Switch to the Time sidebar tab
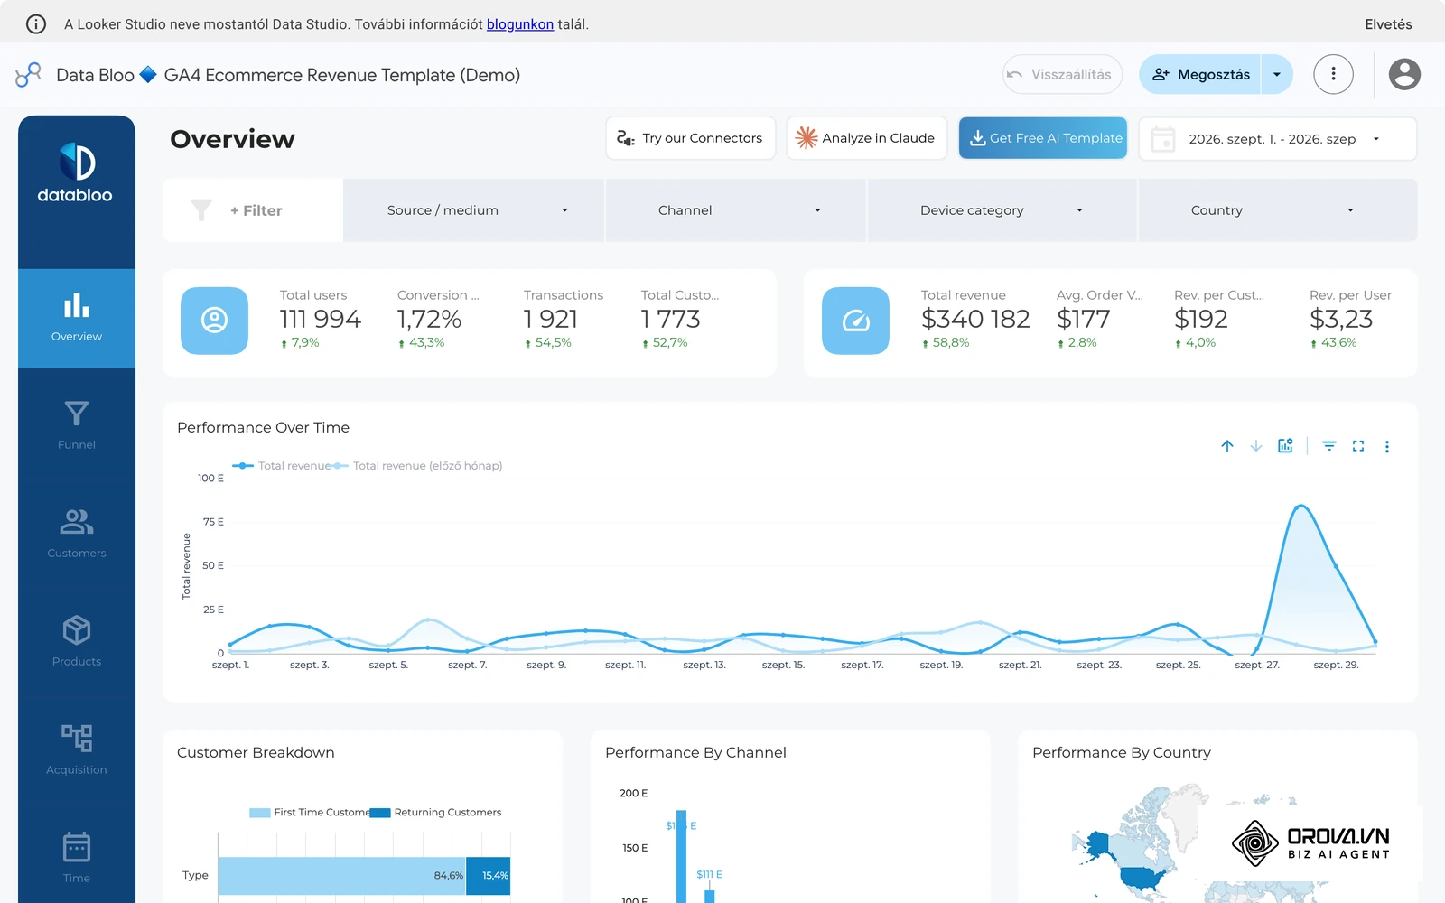Viewport: 1445px width, 903px height. 77,858
